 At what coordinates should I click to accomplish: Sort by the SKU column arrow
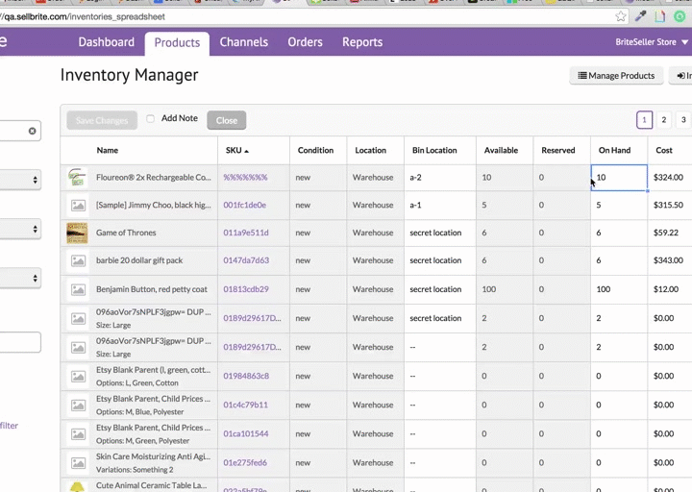(x=246, y=151)
